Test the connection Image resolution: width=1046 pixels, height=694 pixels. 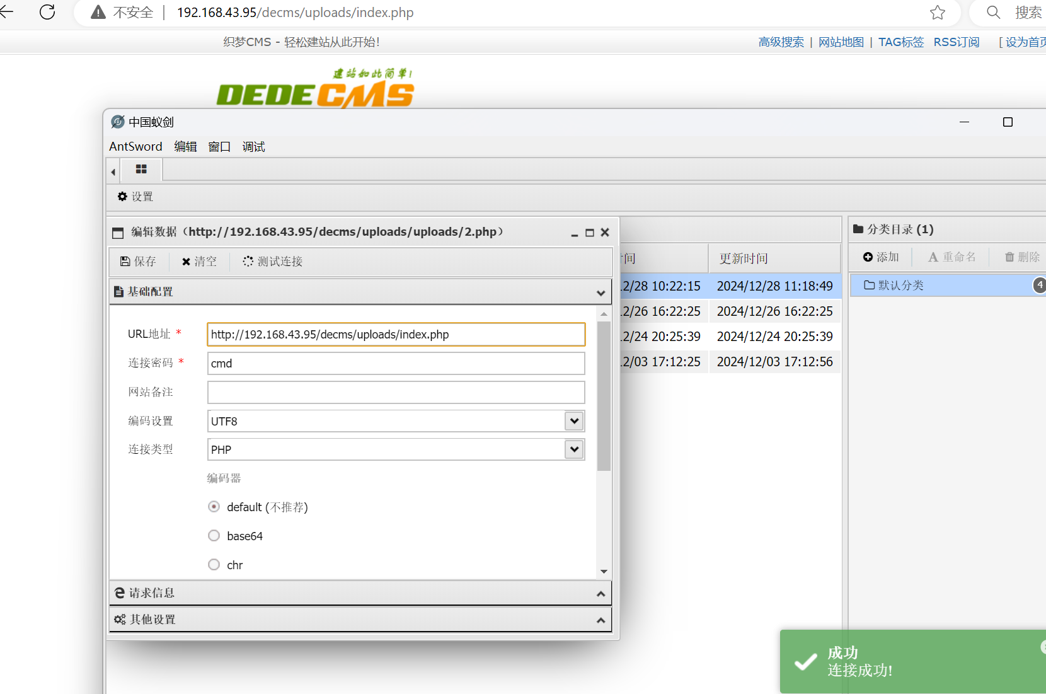click(x=273, y=261)
